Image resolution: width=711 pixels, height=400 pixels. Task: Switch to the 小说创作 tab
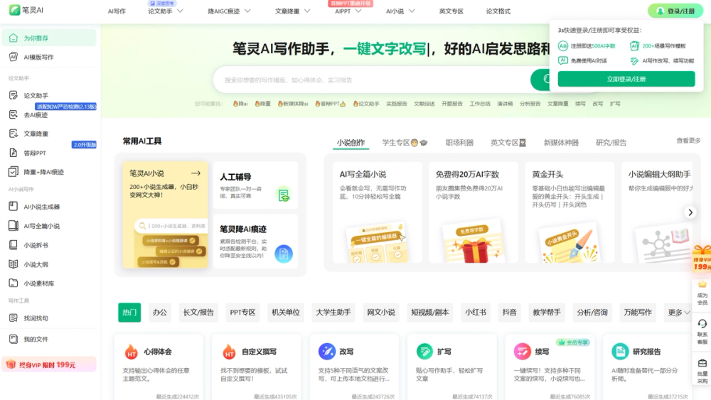[x=351, y=143]
